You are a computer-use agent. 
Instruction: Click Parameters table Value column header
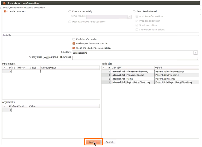(35, 68)
